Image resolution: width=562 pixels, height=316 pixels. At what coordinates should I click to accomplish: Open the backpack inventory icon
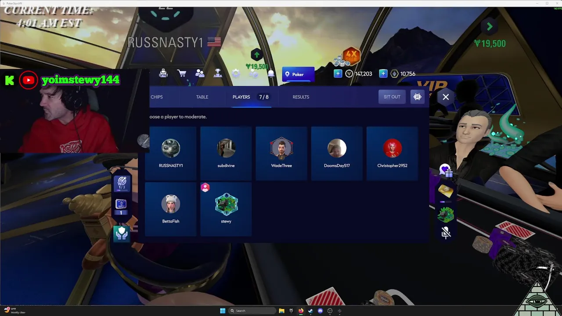pyautogui.click(x=163, y=73)
